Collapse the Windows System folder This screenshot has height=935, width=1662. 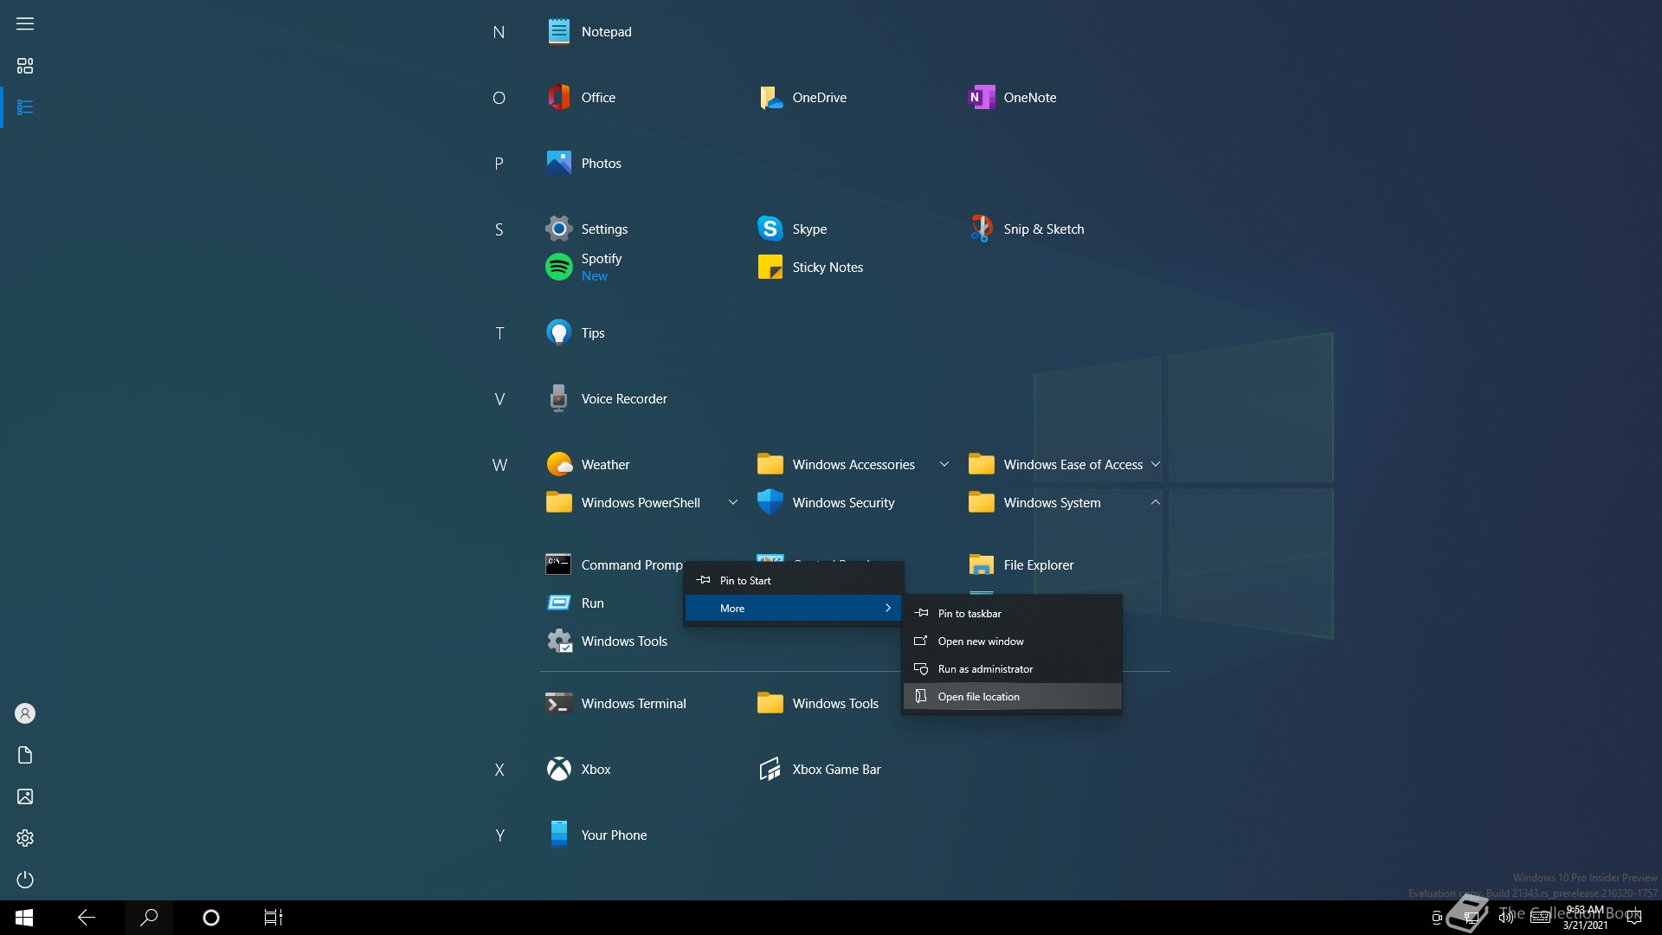1156,503
